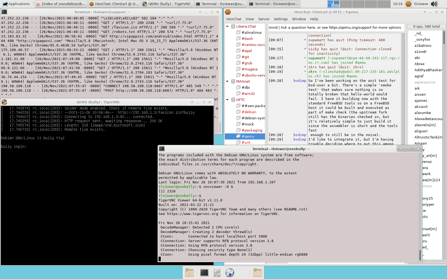Open the #debian channel under OFTC
This screenshot has width=447, height=279.
point(249,112)
